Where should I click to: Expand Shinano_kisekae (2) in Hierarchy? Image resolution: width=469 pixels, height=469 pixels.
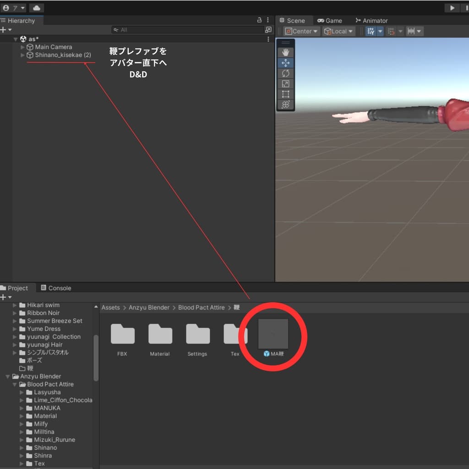[23, 55]
